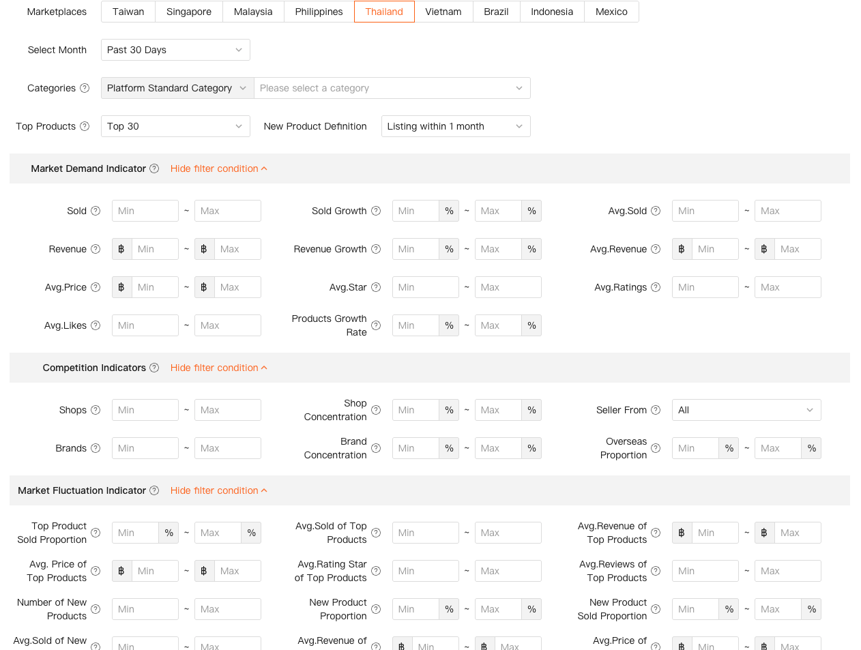
Task: Click help icon beside Avg.Ratings
Action: pos(656,287)
